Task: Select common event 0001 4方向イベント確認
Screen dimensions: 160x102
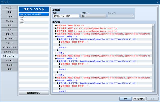Action: [34, 14]
